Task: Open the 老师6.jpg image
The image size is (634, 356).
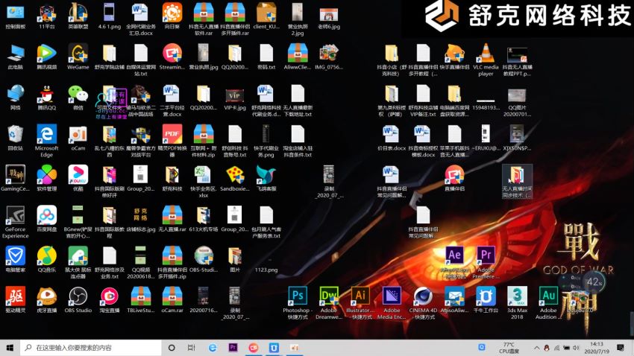Action: coord(329,14)
